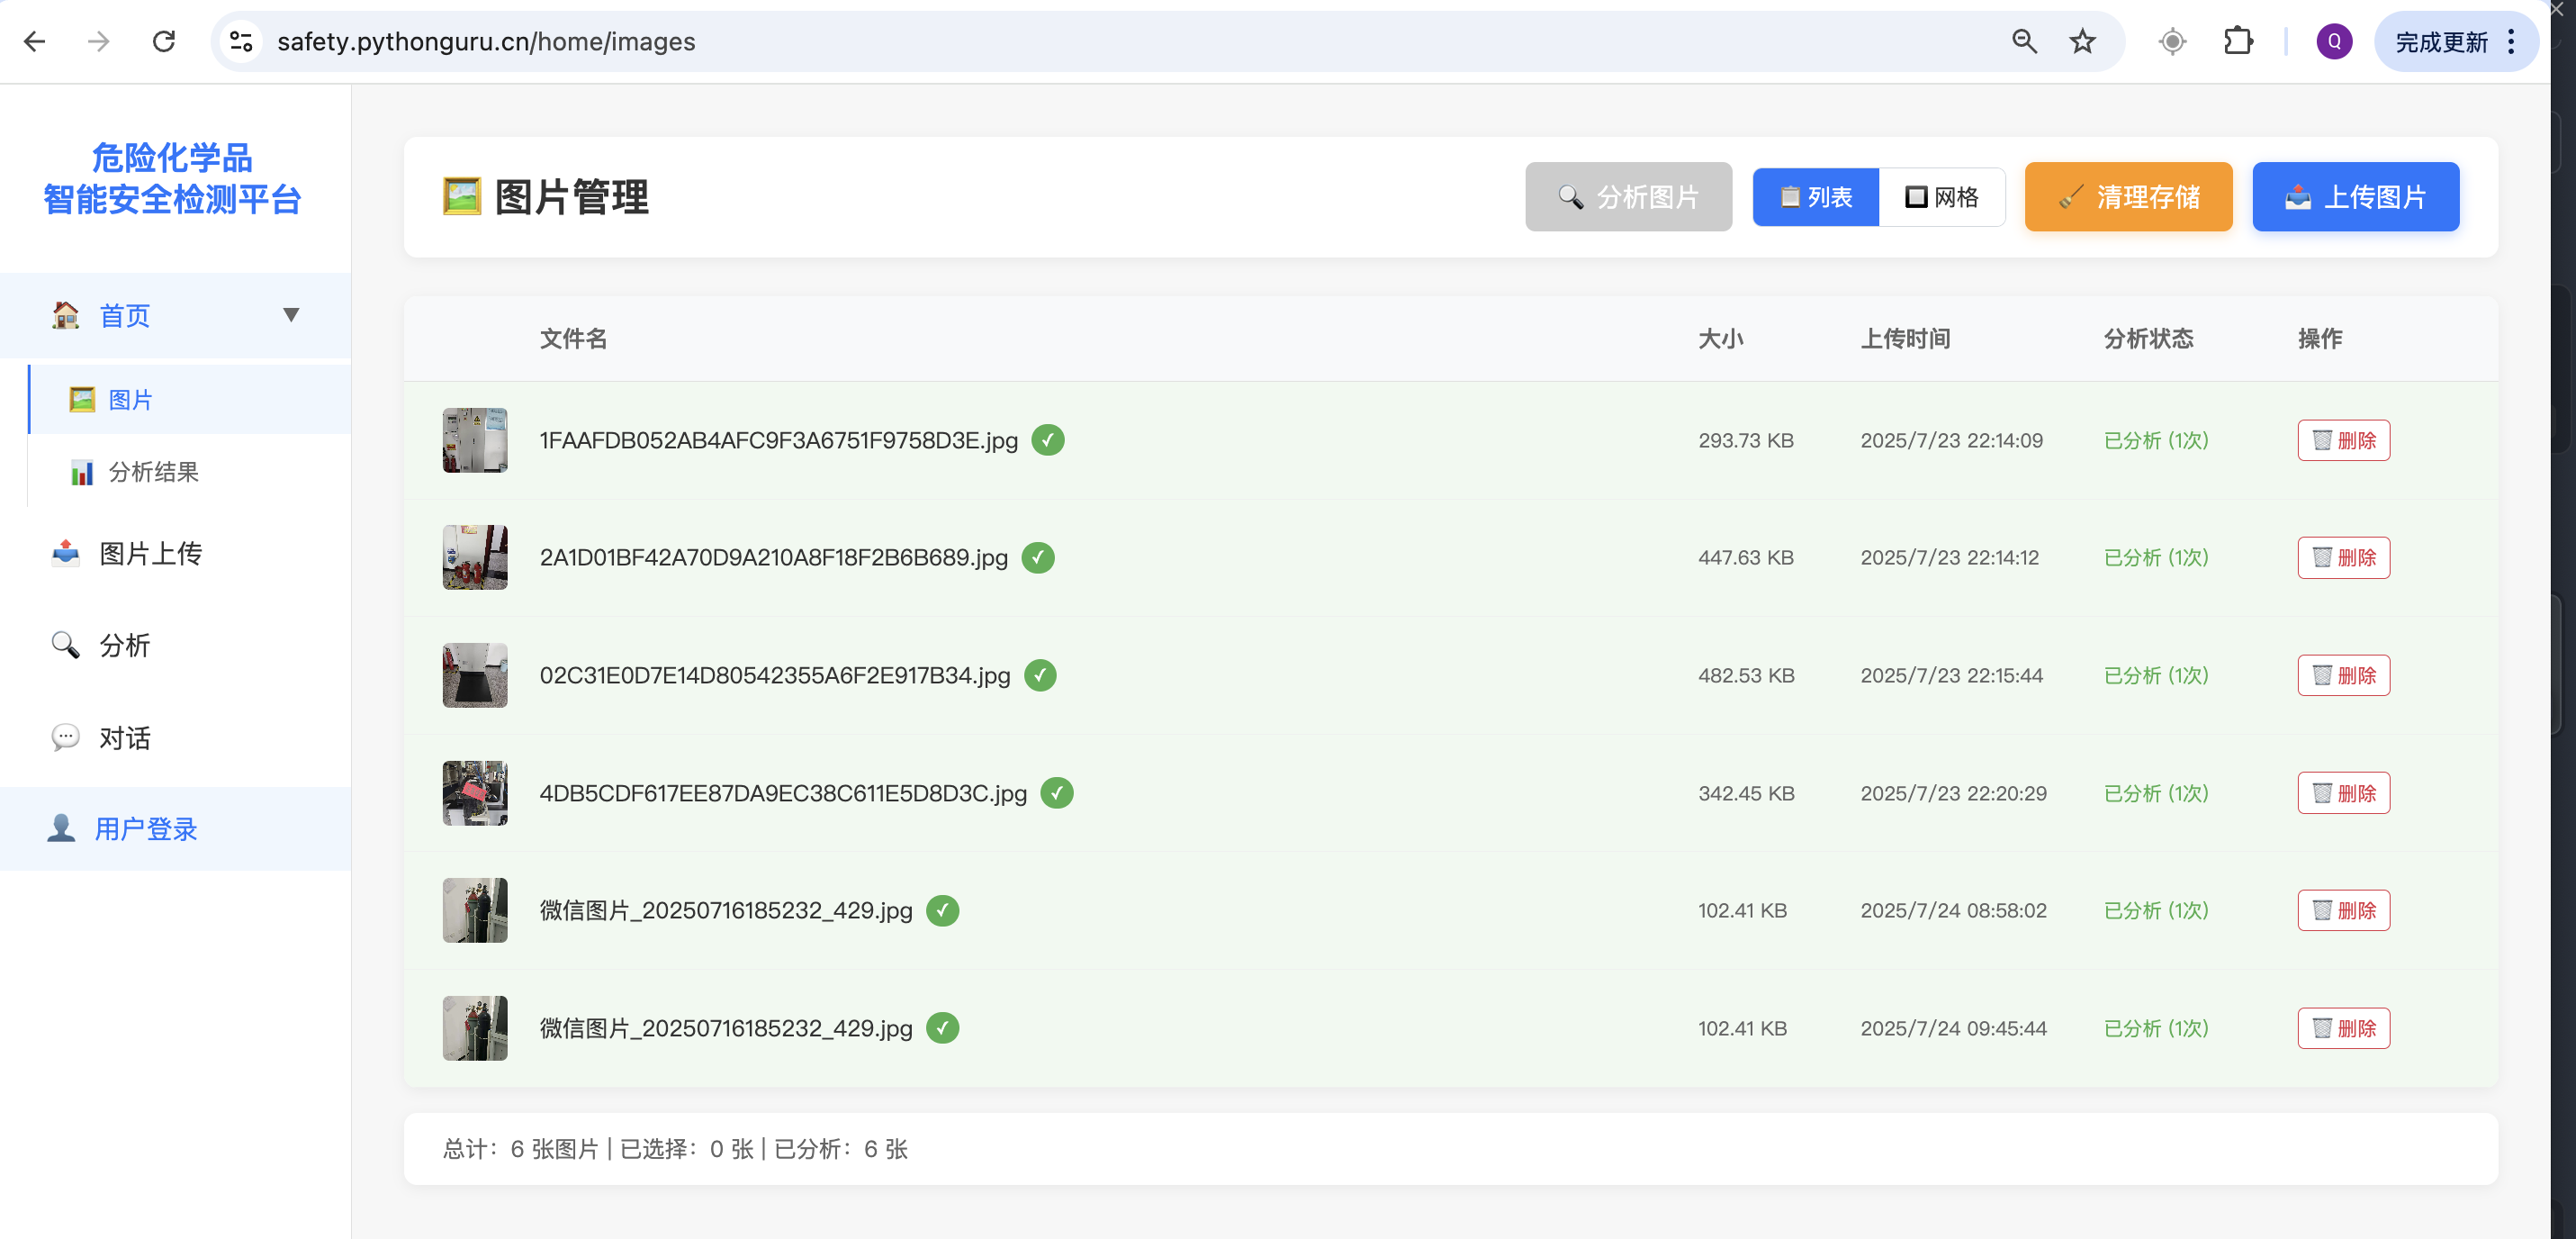
Task: Click the browser reload icon
Action: [164, 41]
